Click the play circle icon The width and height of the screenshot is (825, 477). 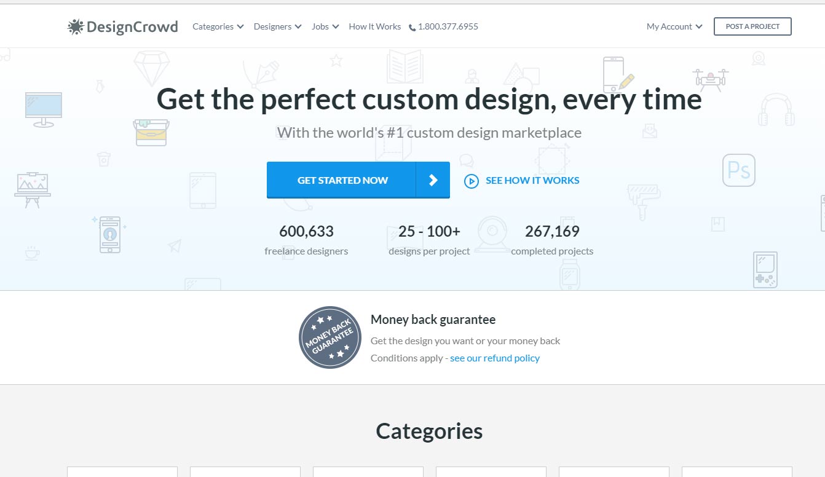pyautogui.click(x=472, y=181)
